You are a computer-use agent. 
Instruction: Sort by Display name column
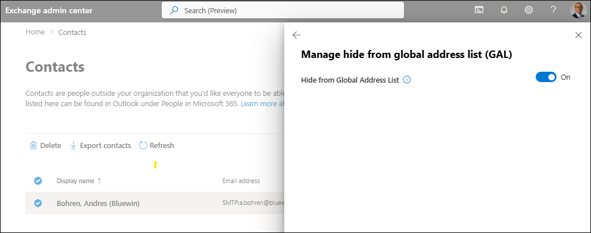79,181
